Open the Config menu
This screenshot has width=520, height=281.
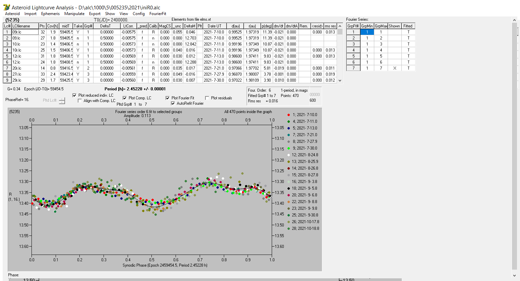[139, 14]
